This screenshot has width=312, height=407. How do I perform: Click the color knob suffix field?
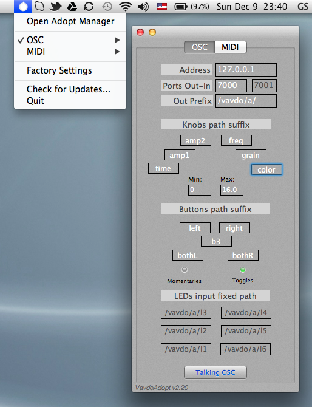(266, 169)
